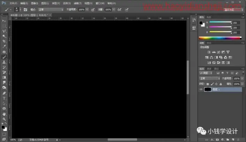Viewport: 246px width, 142px height.
Task: Open the Window (W) menu
Action: pos(100,3)
